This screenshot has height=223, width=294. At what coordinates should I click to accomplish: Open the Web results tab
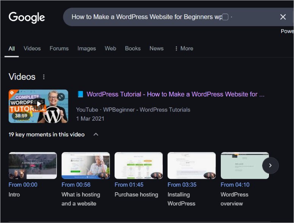point(110,49)
